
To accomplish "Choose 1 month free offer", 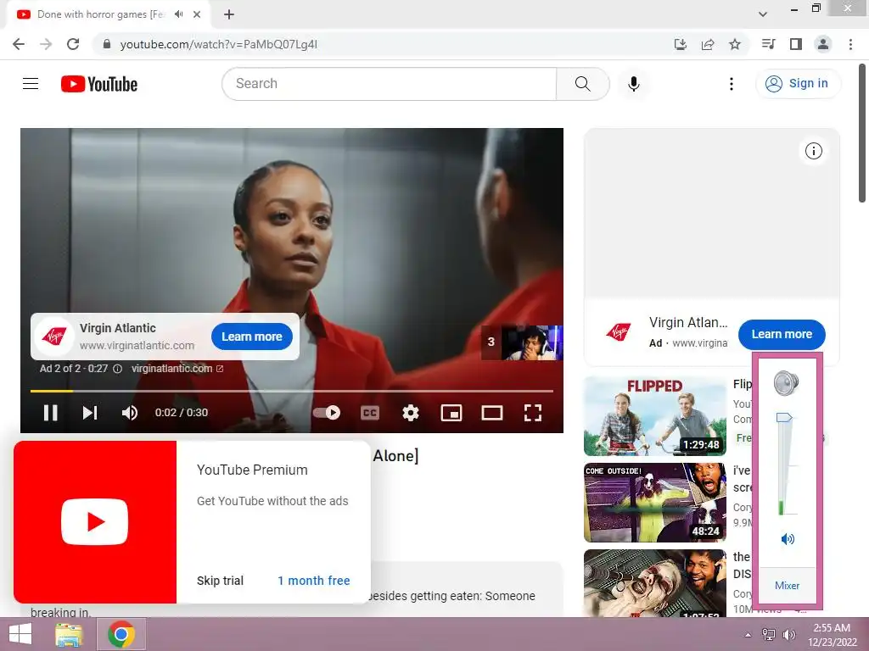I will coord(314,581).
